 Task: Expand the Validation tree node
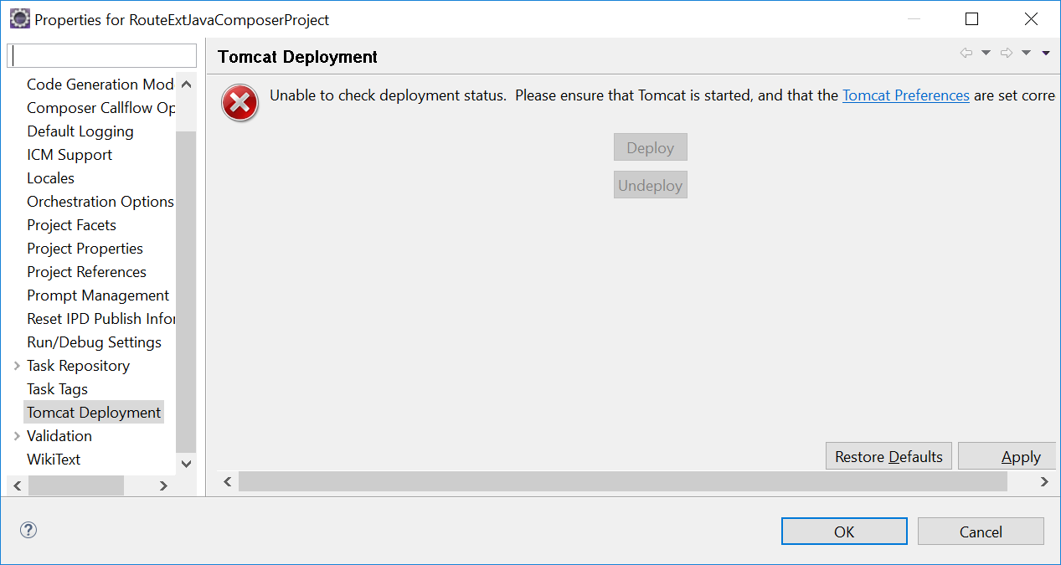tap(17, 436)
